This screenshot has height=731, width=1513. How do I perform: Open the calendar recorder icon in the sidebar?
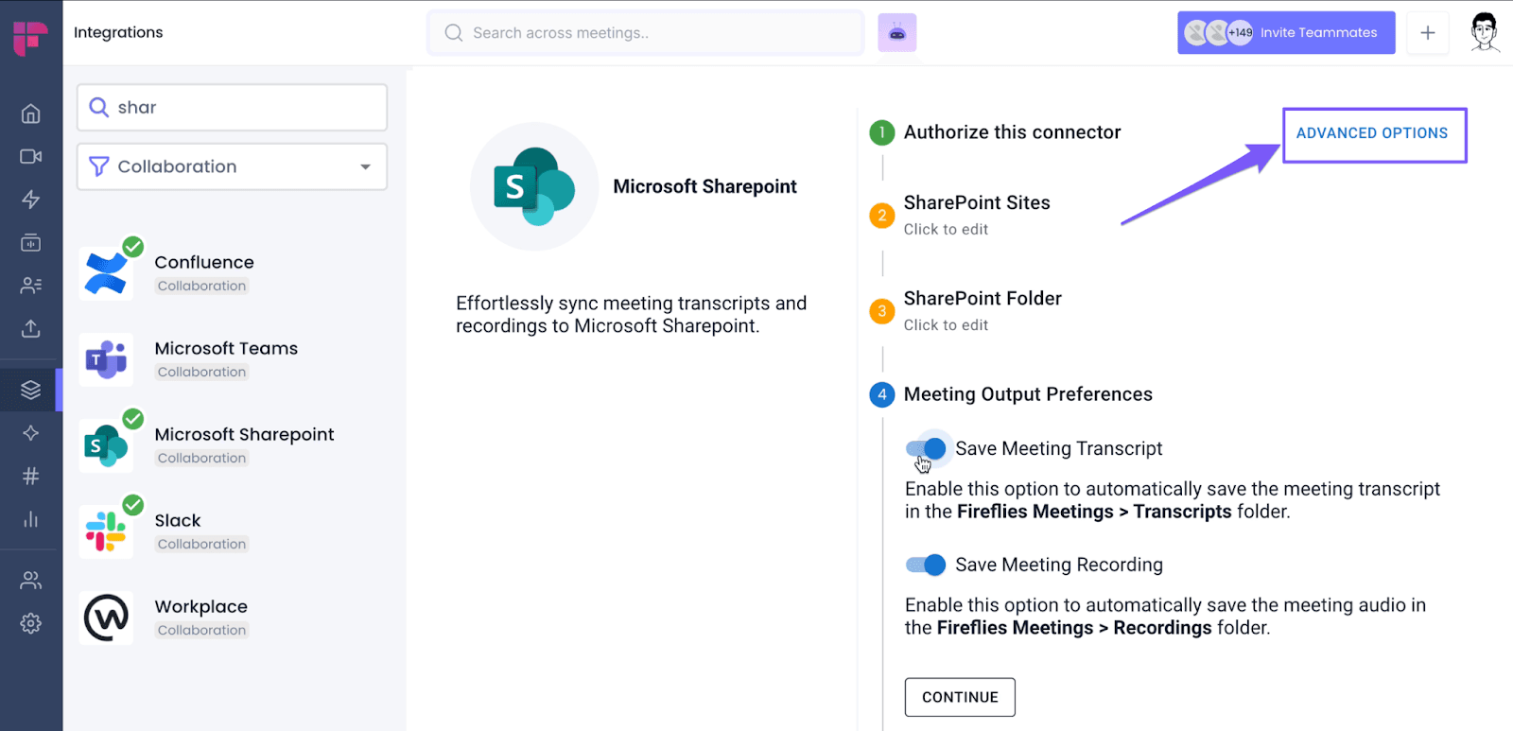click(x=30, y=242)
